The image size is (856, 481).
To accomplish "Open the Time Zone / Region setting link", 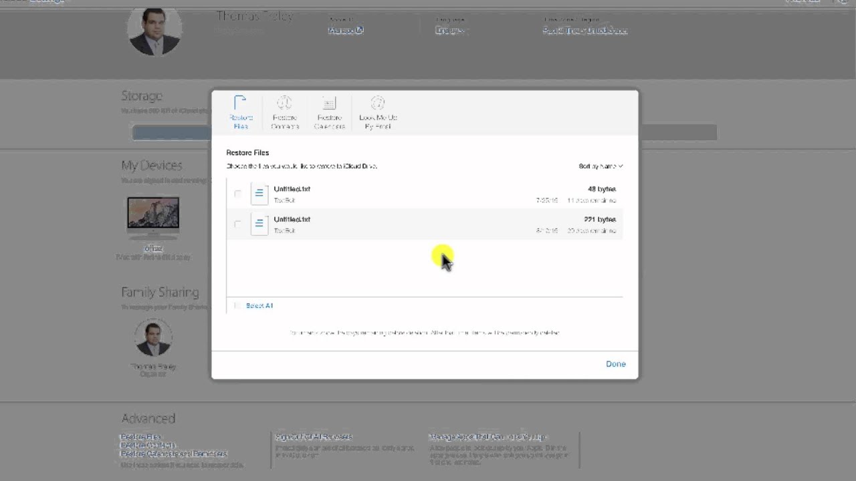I will coord(585,30).
